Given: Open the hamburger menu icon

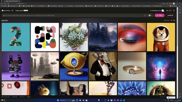Looking at the screenshot, I should coord(174,10).
